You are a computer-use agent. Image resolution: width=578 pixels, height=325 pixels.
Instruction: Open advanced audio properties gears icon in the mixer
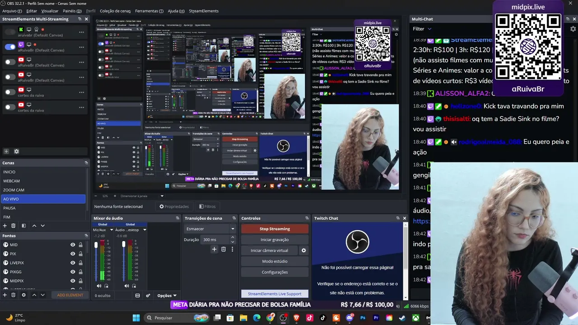148,296
